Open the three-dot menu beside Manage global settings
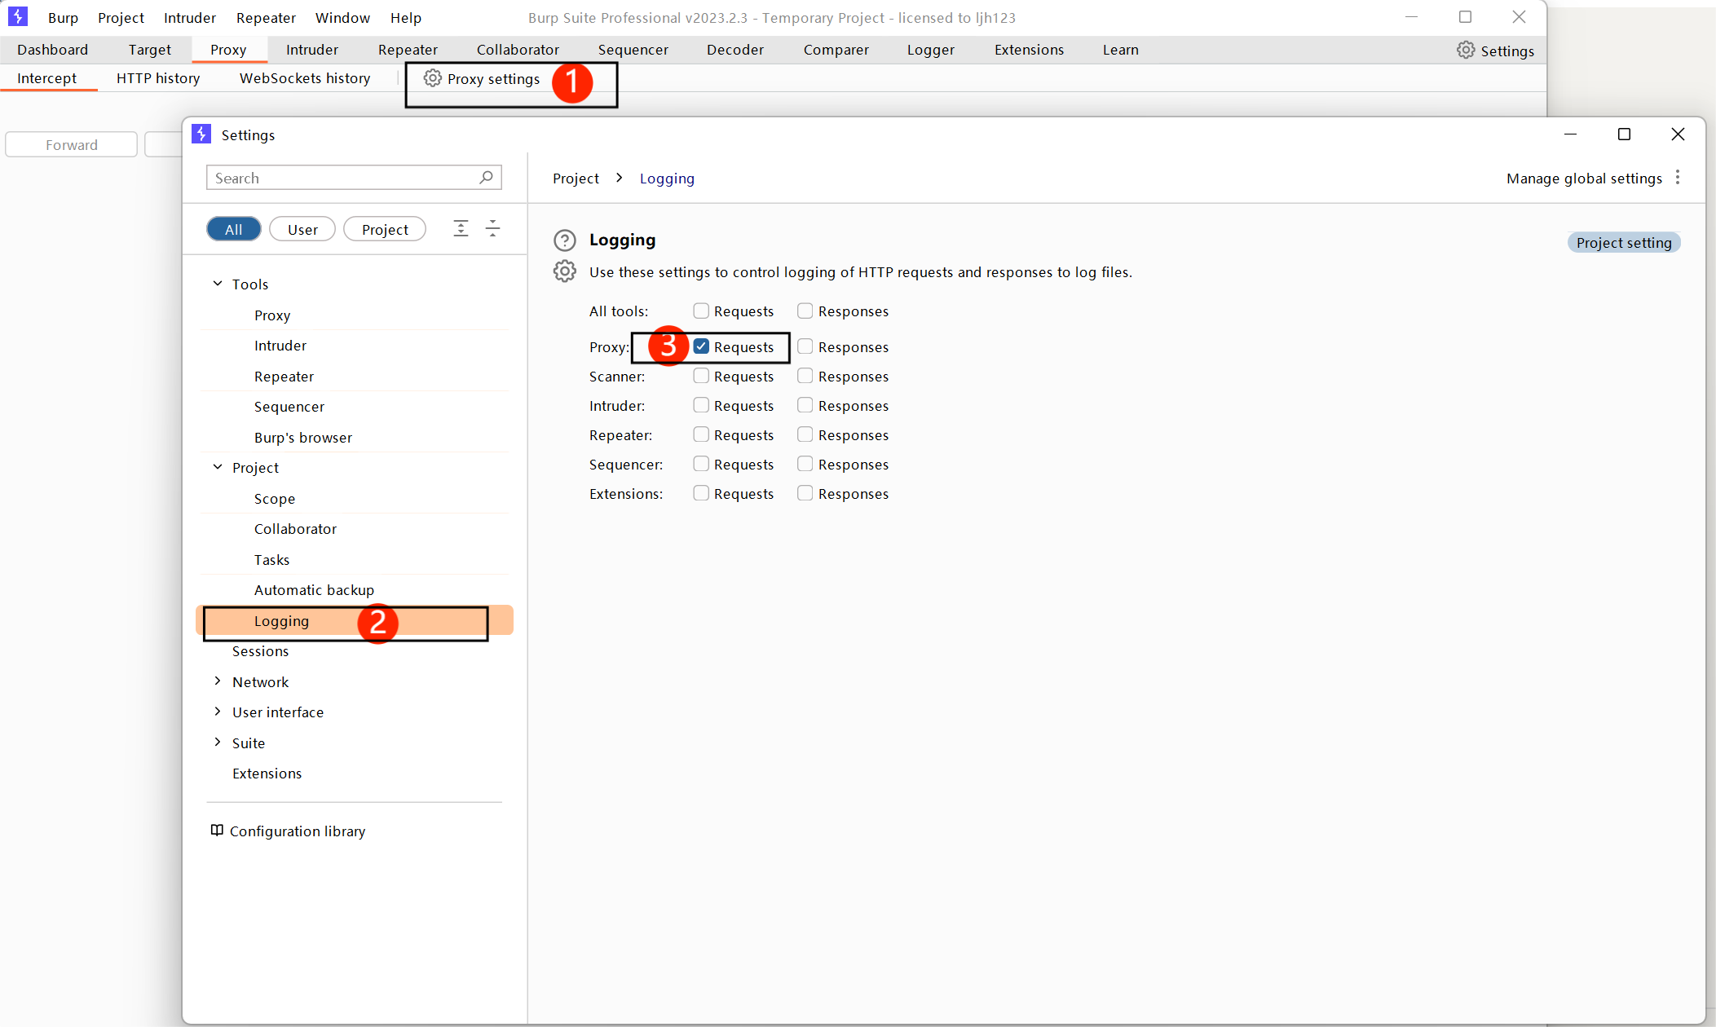Image resolution: width=1716 pixels, height=1027 pixels. coord(1678,178)
